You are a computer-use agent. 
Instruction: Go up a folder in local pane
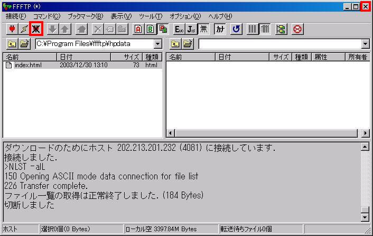click(x=12, y=44)
